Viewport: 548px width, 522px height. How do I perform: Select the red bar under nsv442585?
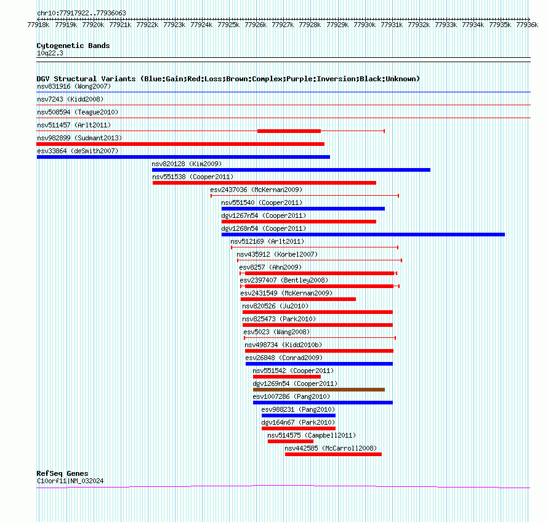tap(333, 454)
